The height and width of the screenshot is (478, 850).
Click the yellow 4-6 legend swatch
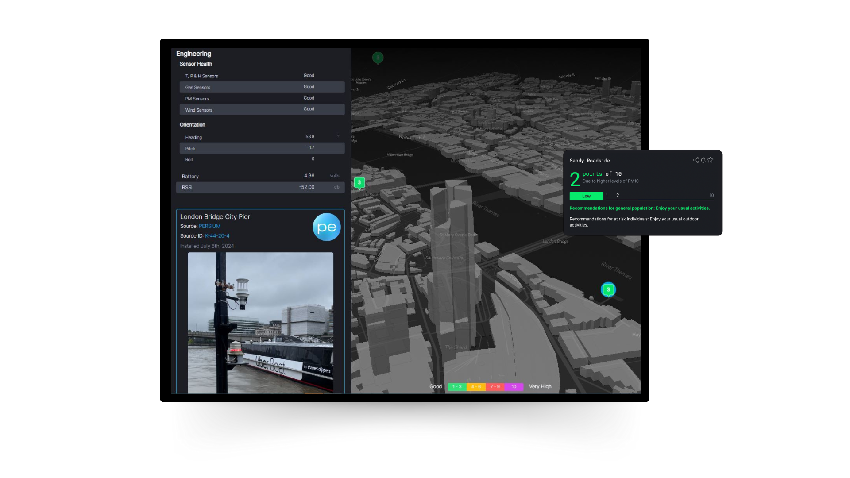pyautogui.click(x=476, y=387)
